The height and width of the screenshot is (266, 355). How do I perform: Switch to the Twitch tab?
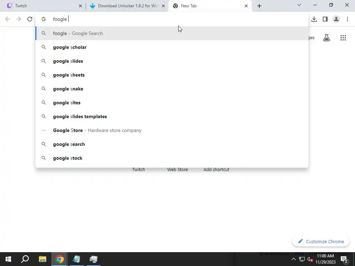pos(43,6)
